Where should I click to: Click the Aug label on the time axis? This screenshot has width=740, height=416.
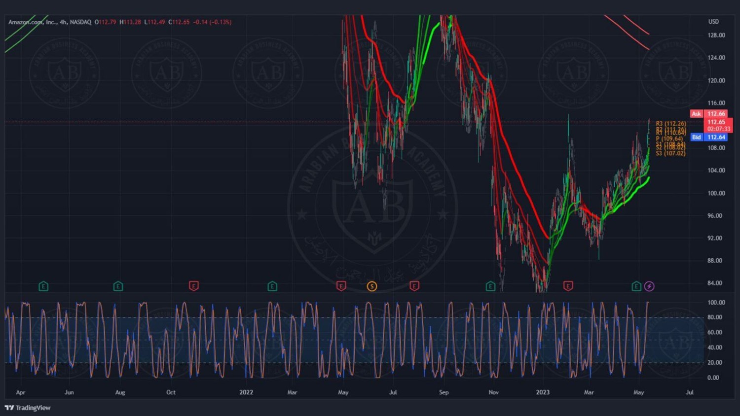(120, 392)
